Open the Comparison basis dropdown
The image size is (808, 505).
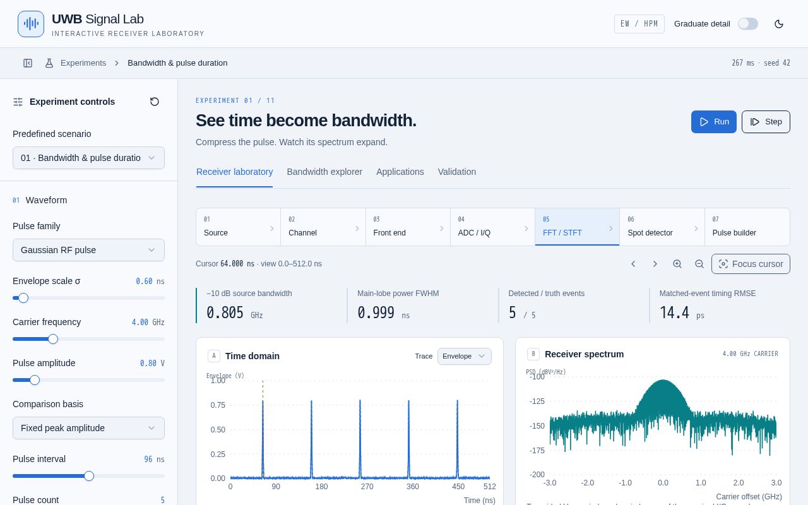pyautogui.click(x=88, y=428)
